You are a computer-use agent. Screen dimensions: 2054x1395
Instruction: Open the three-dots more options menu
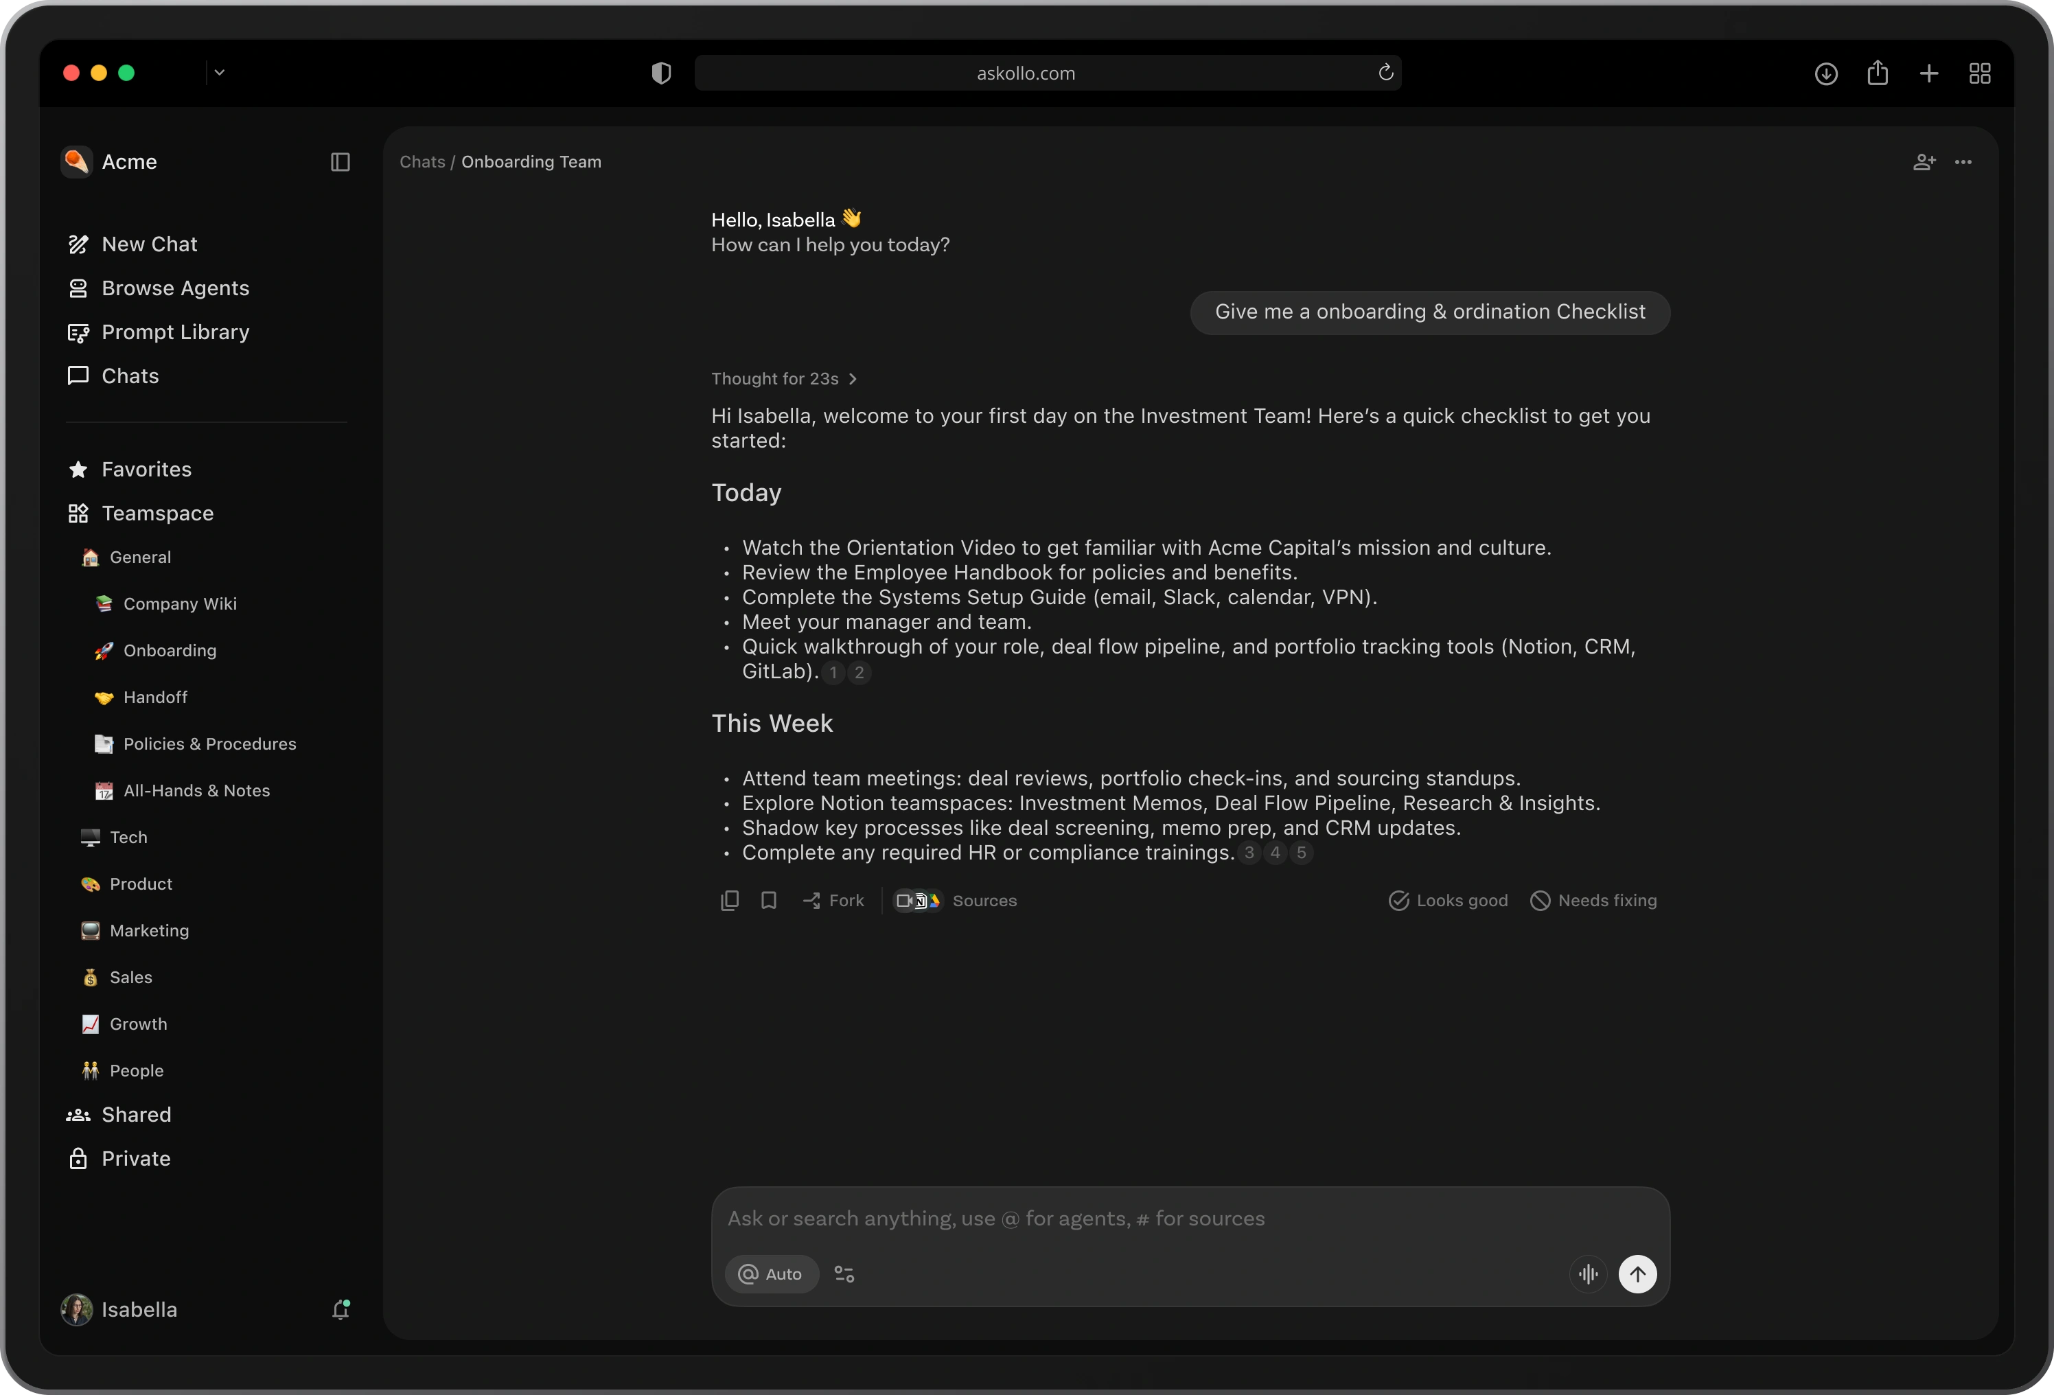point(1963,162)
